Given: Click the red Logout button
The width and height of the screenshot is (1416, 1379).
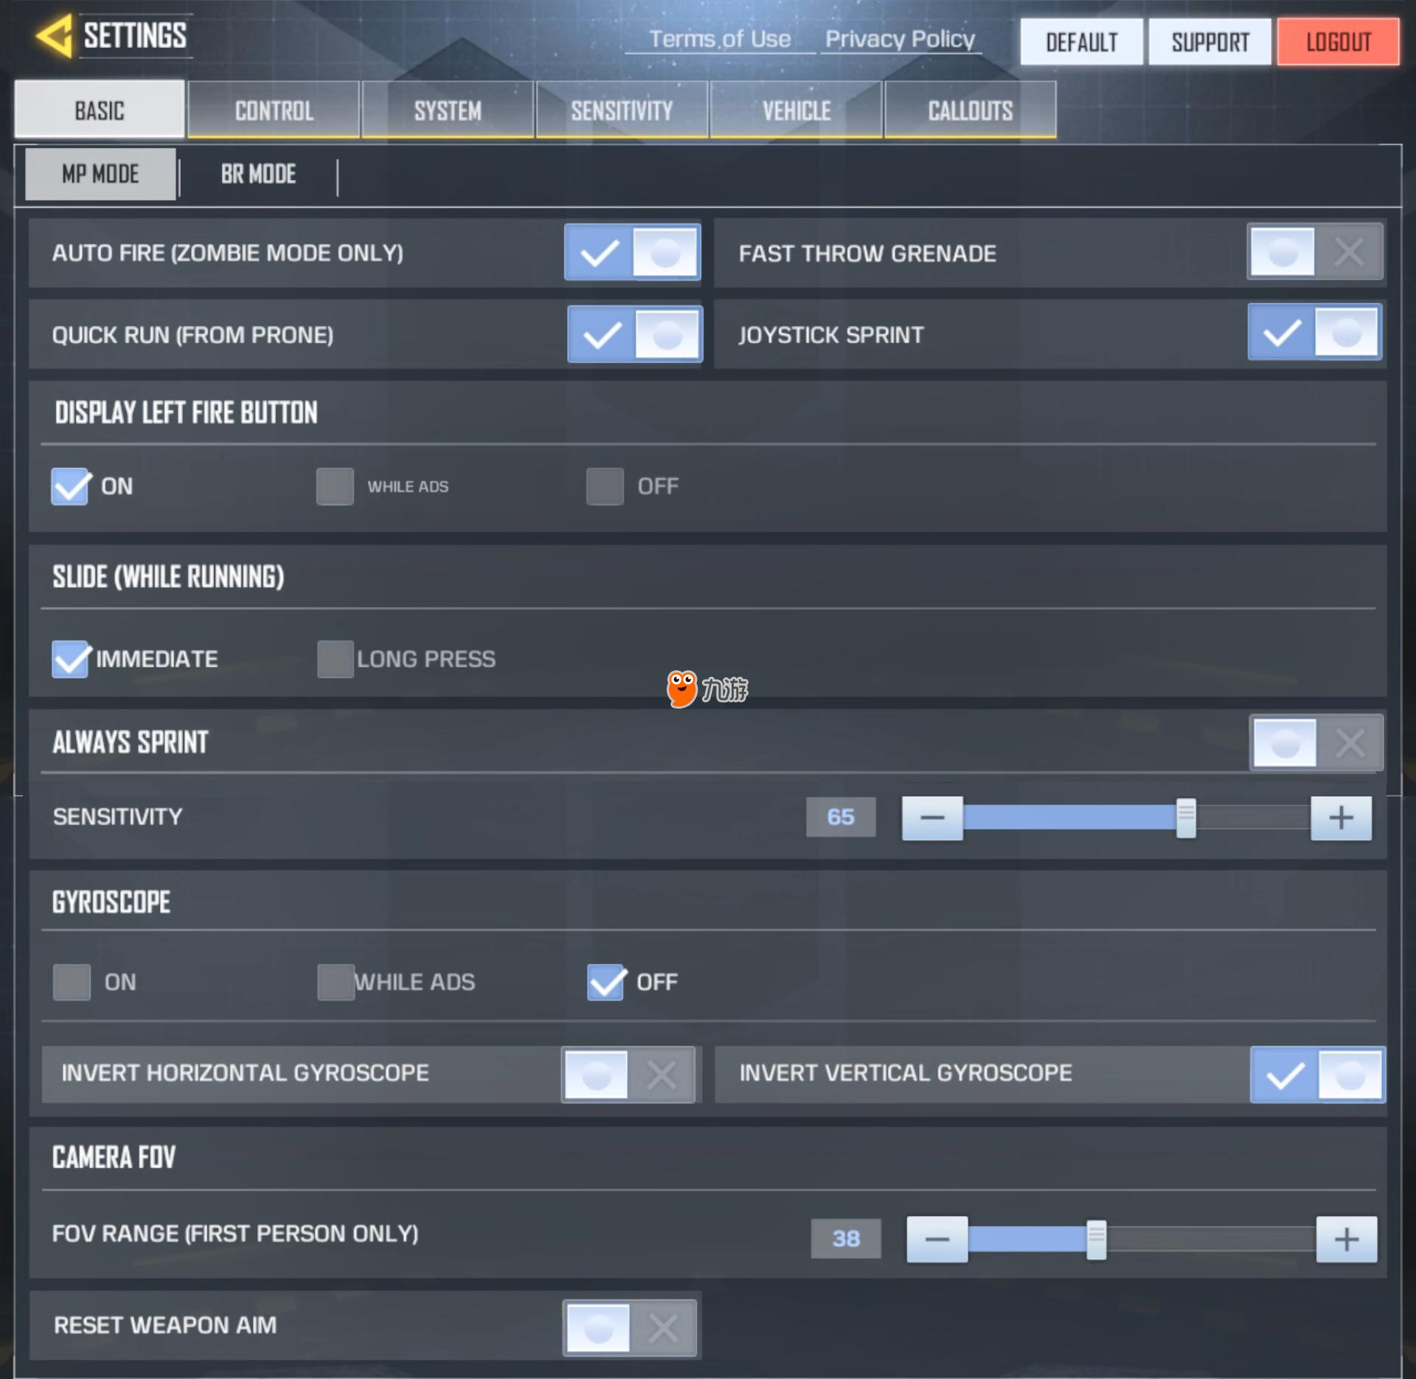Looking at the screenshot, I should tap(1338, 42).
